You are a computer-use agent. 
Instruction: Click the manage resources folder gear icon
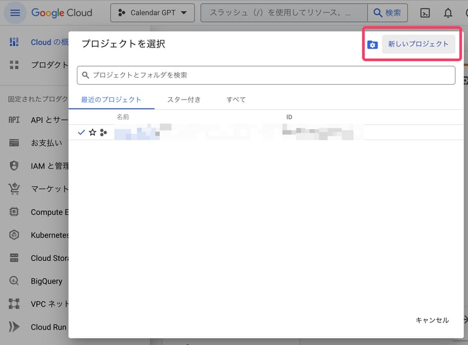372,45
